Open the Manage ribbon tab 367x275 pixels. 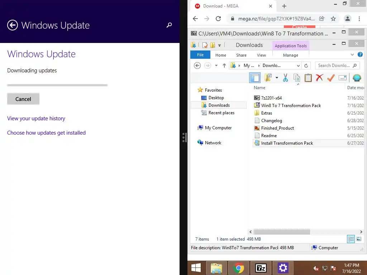click(290, 55)
